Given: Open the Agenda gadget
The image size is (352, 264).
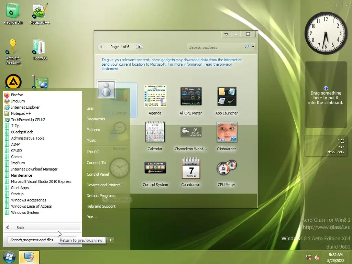Looking at the screenshot, I should [155, 100].
